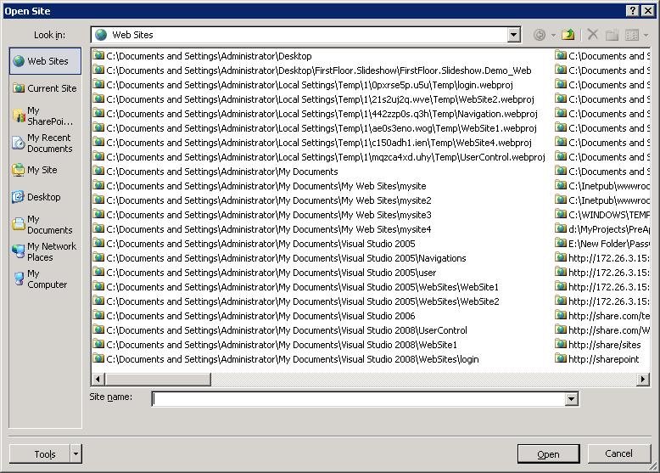Click the horizontal scrollbar left arrow

(x=98, y=379)
